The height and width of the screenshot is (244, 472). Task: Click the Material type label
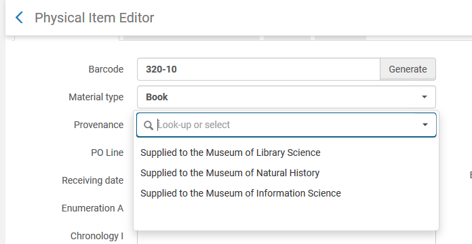pos(96,97)
